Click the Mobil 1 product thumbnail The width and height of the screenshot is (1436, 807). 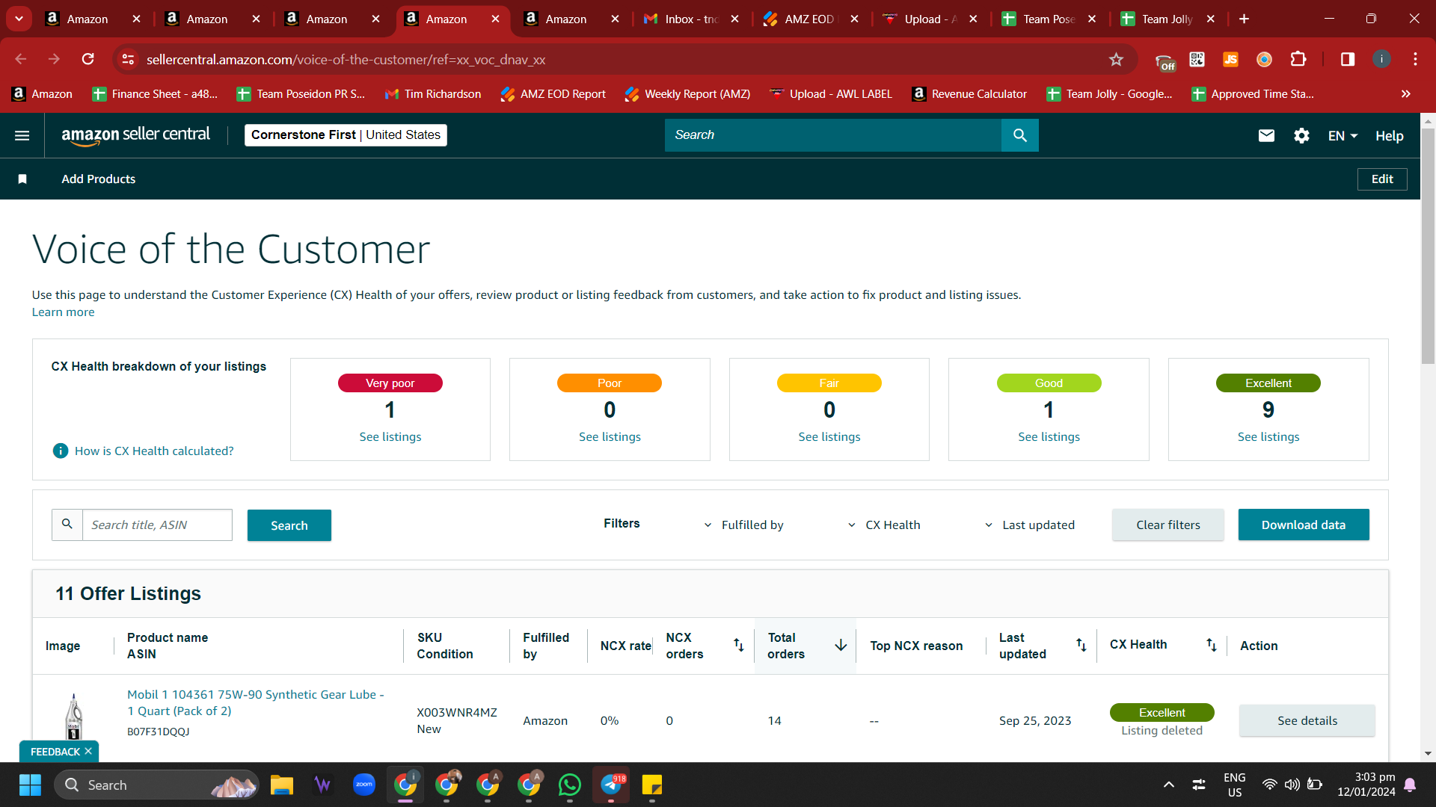click(x=73, y=716)
